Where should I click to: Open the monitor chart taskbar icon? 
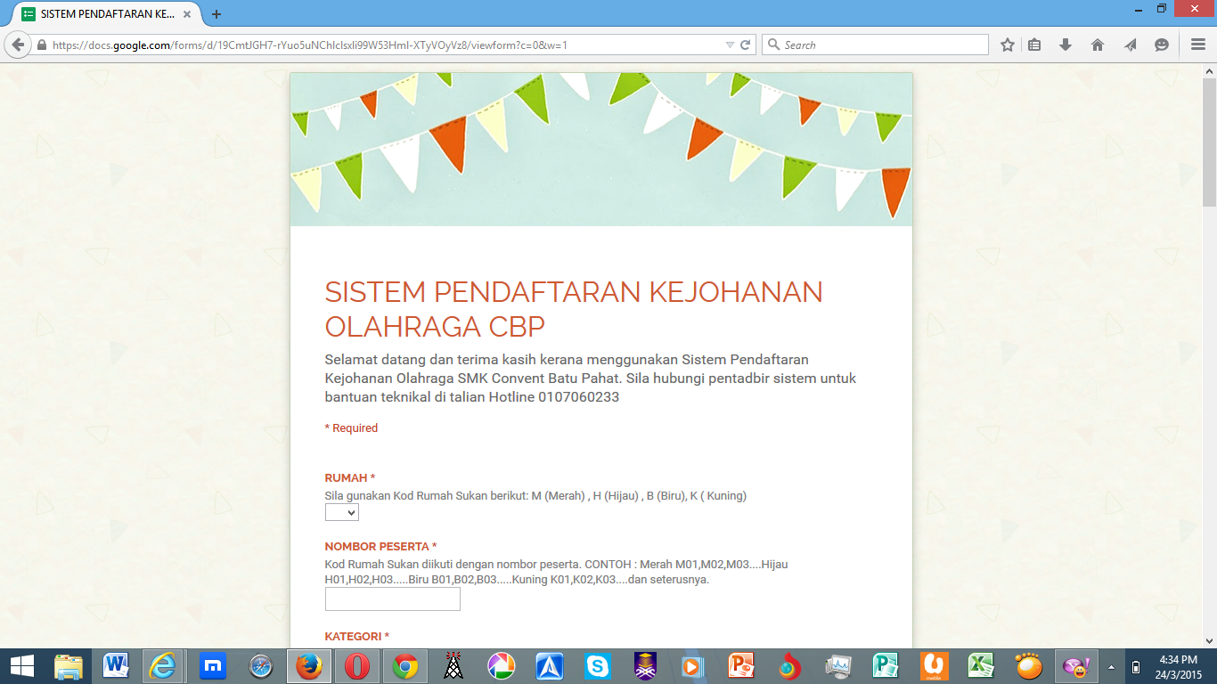pyautogui.click(x=838, y=666)
